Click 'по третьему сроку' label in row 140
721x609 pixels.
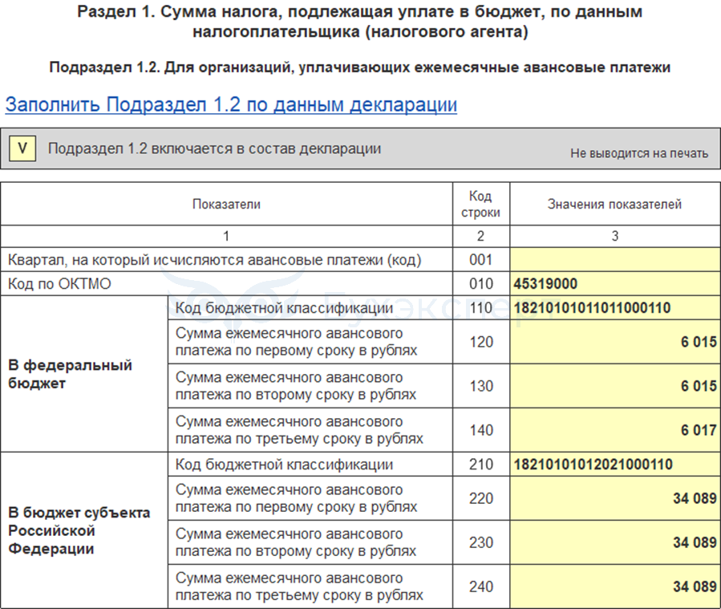tap(299, 430)
